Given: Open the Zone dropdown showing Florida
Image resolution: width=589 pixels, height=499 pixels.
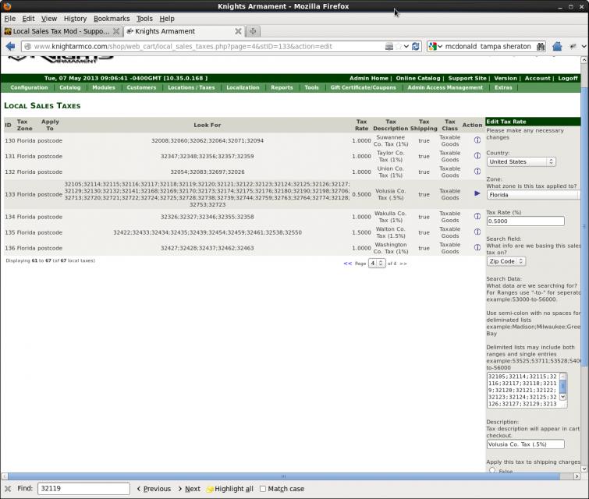Looking at the screenshot, I should 533,195.
